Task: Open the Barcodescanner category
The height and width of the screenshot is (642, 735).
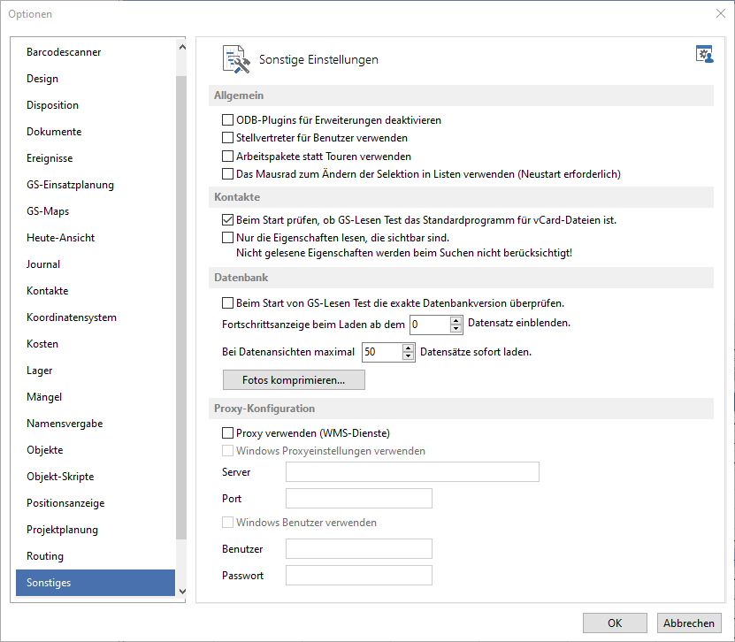Action: click(96, 52)
